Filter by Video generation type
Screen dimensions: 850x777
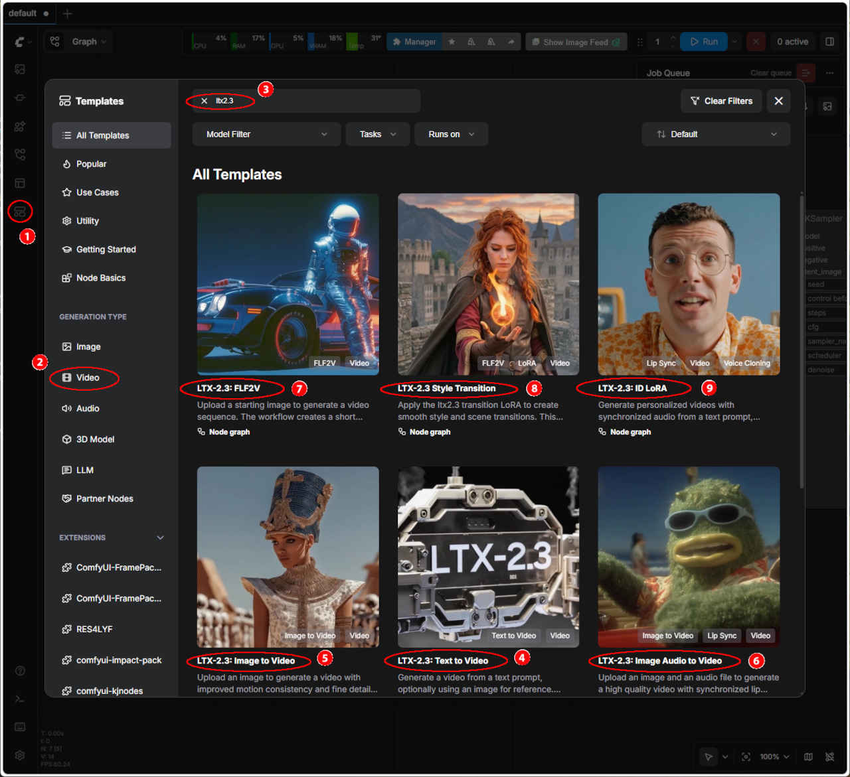click(x=112, y=378)
